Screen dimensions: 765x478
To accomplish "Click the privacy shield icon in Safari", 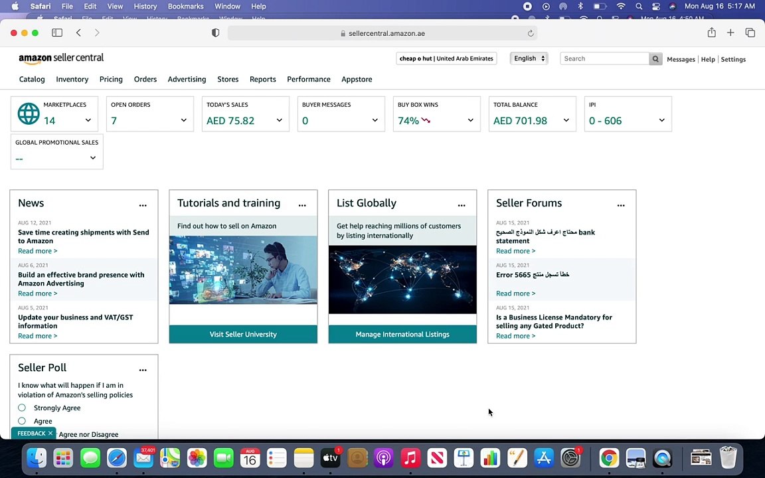I will coord(215,33).
